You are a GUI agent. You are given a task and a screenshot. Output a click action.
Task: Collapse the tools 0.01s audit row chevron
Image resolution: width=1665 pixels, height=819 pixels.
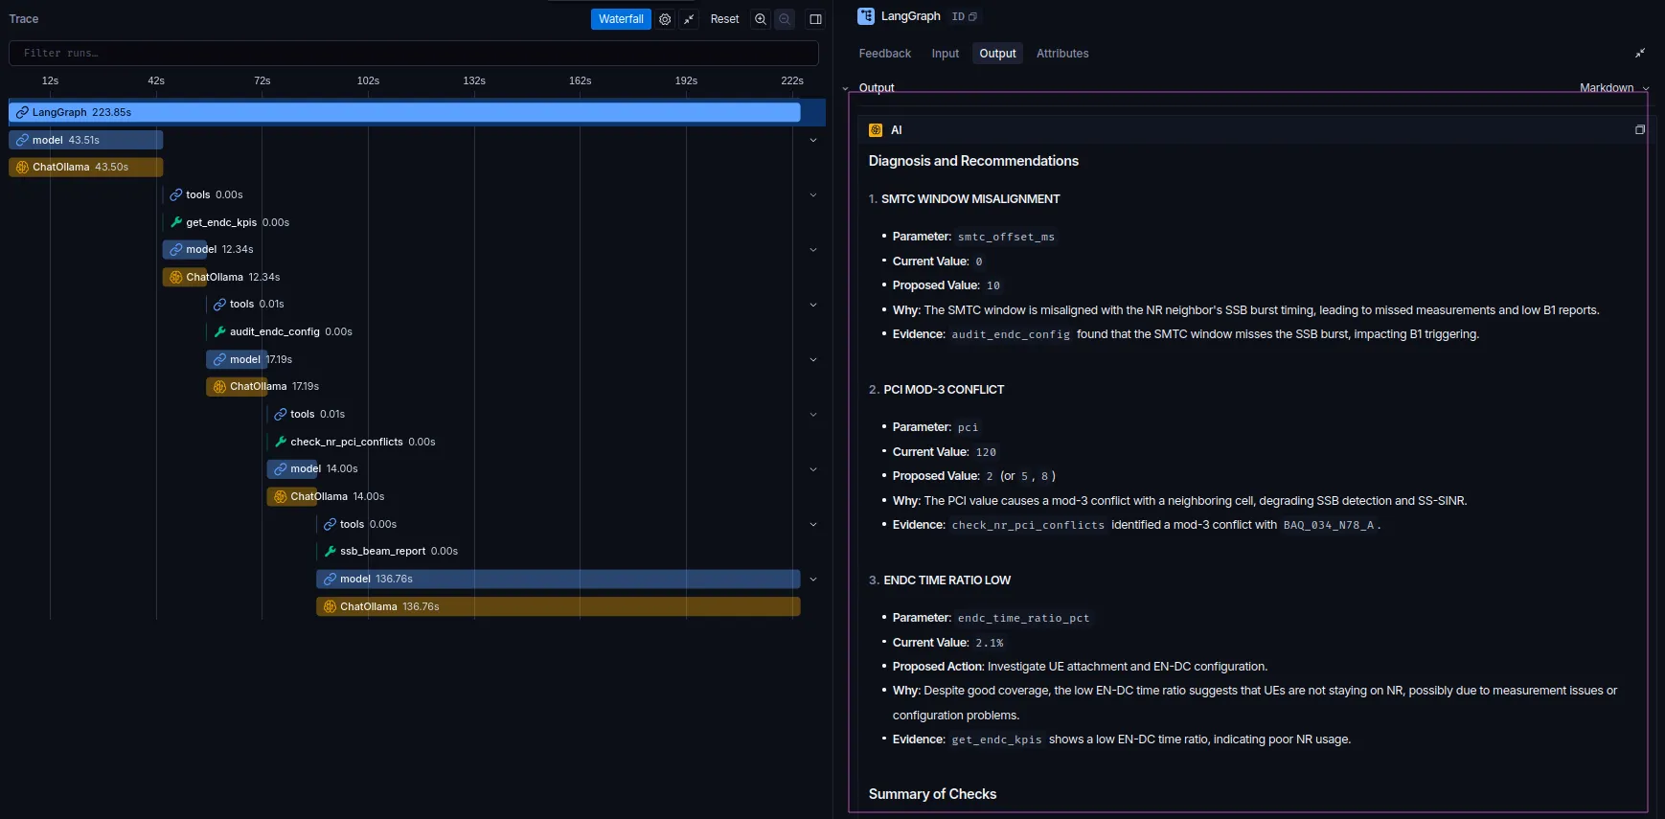(x=813, y=305)
